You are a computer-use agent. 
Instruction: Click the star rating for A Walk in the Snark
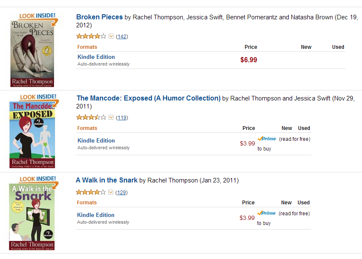[x=91, y=192]
